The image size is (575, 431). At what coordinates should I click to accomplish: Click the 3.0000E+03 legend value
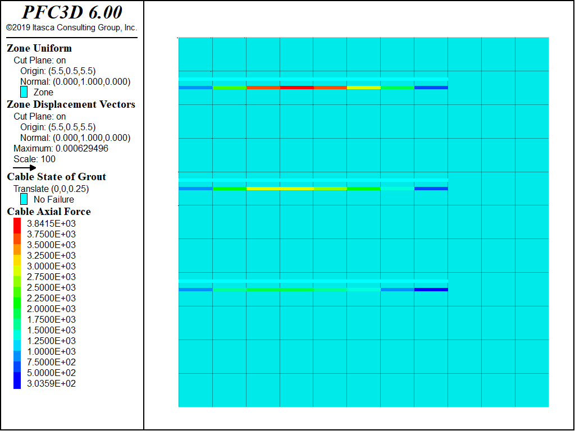(51, 266)
